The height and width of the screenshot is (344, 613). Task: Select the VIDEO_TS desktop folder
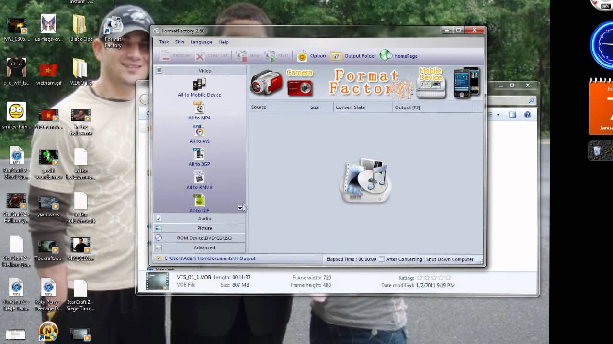click(81, 72)
